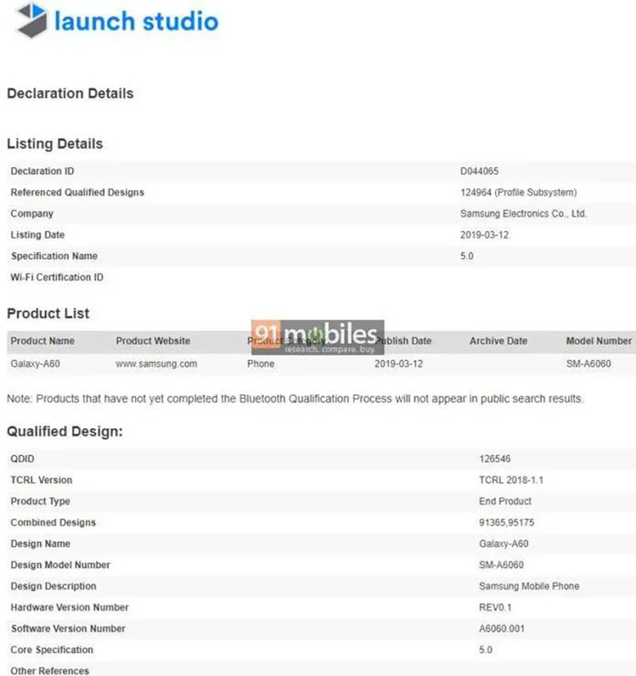Click the Combined Designs value 91365,95175
Image resolution: width=636 pixels, height=676 pixels.
[x=506, y=522]
